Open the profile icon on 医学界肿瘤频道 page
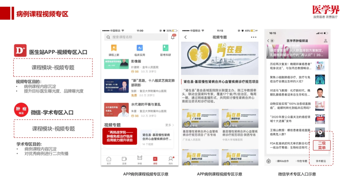346x194 pixels. pyautogui.click(x=326, y=41)
